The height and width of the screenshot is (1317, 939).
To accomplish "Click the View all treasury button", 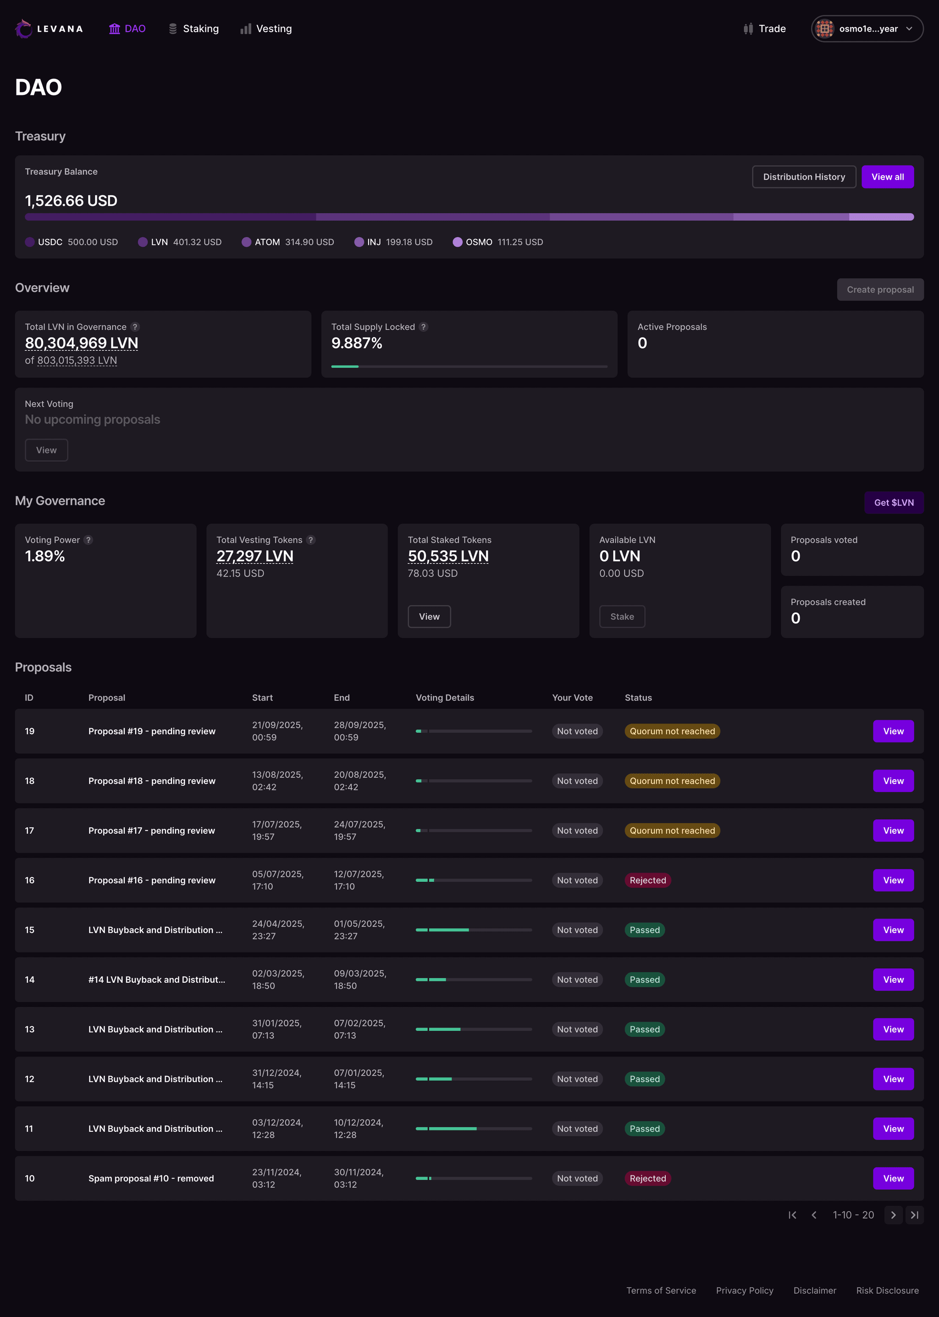I will point(888,177).
